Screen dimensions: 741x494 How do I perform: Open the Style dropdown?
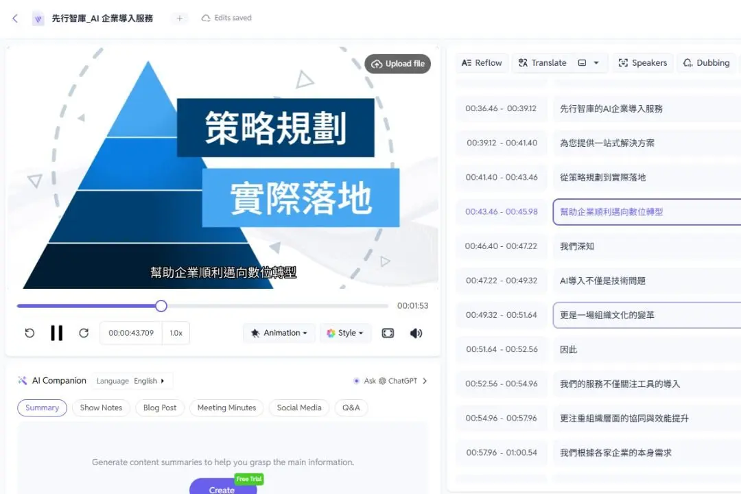coord(345,333)
